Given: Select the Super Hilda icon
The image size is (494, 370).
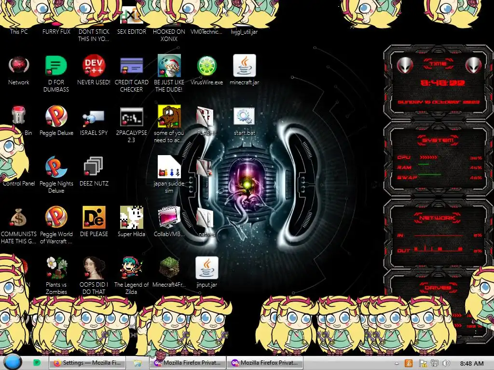Looking at the screenshot, I should [131, 217].
